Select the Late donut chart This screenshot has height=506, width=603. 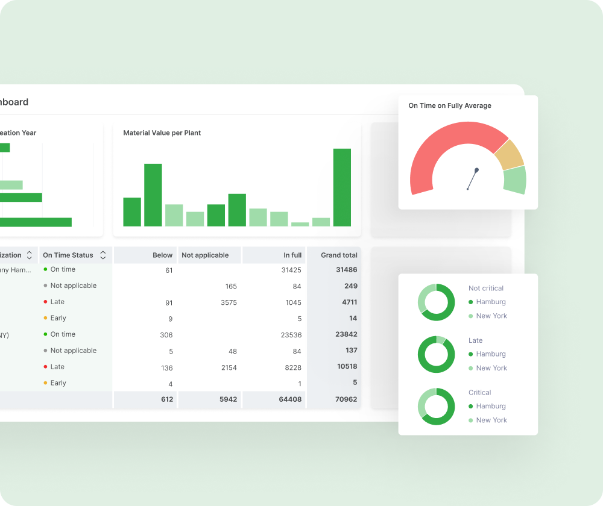[x=435, y=354]
